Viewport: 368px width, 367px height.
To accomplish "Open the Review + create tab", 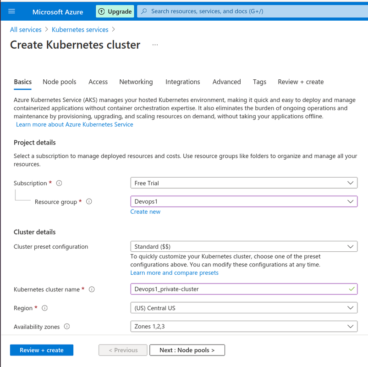I will (x=301, y=82).
